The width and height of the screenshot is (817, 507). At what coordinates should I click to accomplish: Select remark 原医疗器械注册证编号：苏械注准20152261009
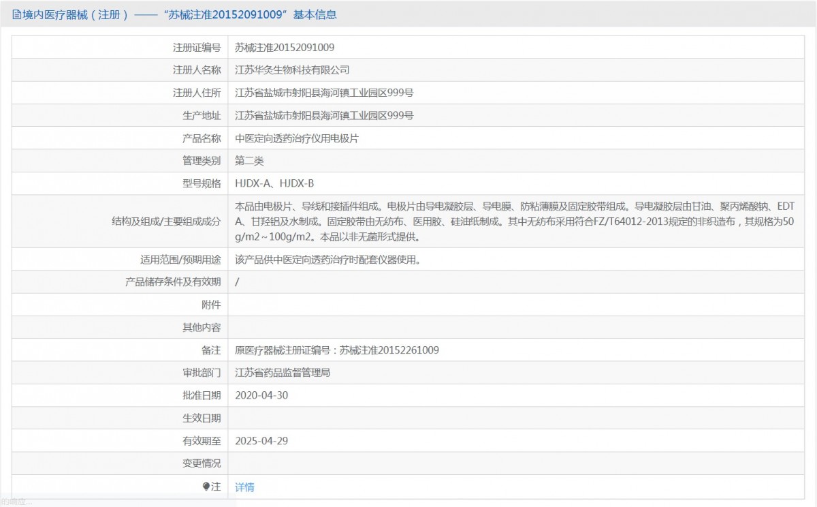point(337,350)
